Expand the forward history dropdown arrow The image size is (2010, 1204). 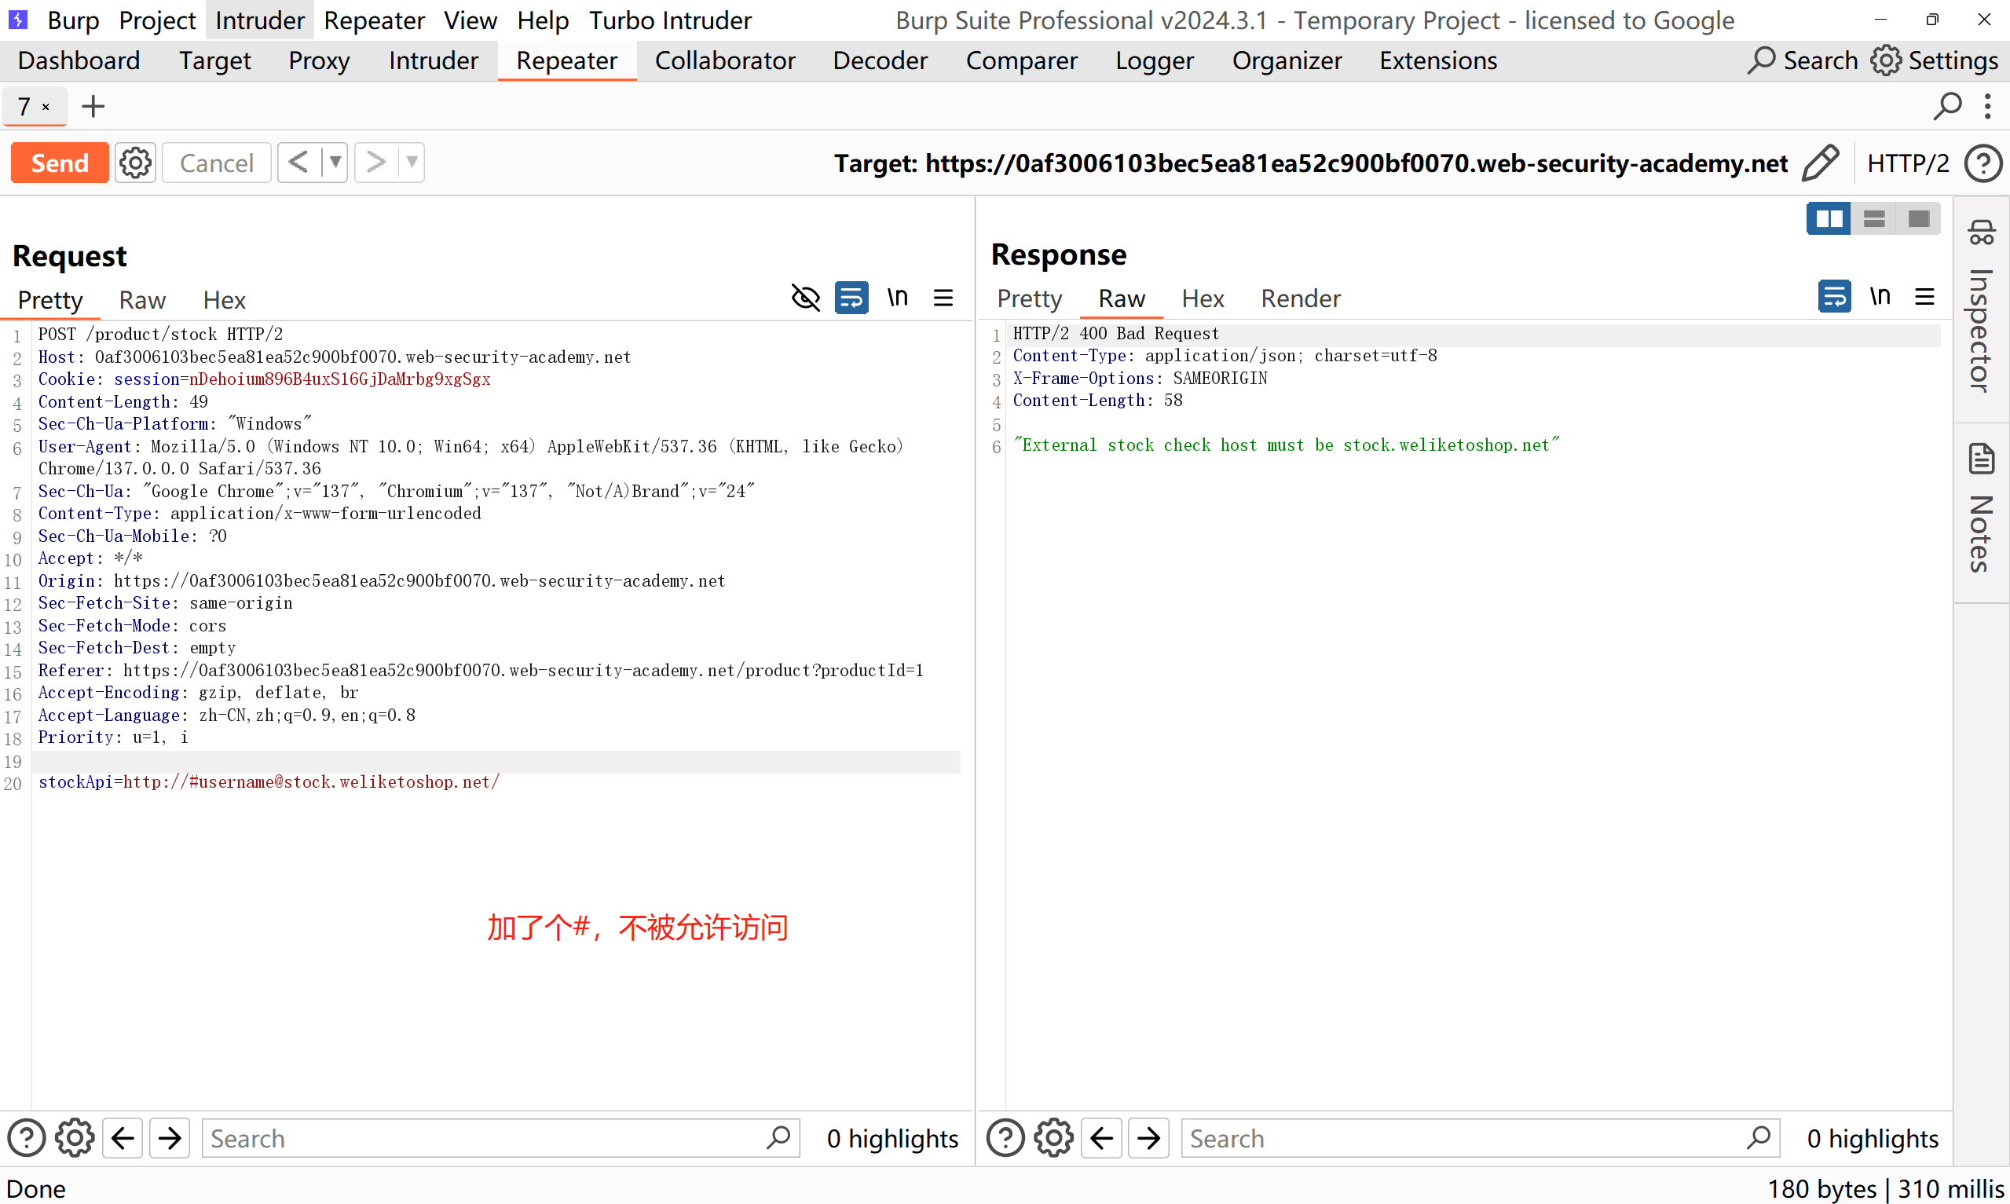tap(412, 163)
